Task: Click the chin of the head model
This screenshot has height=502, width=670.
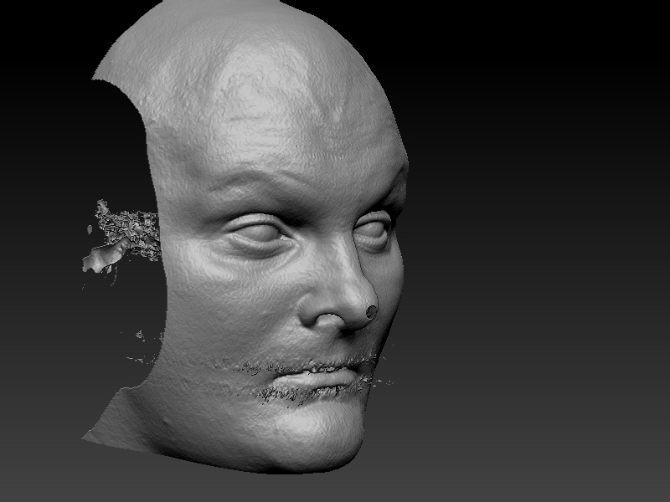Action: coord(310,435)
